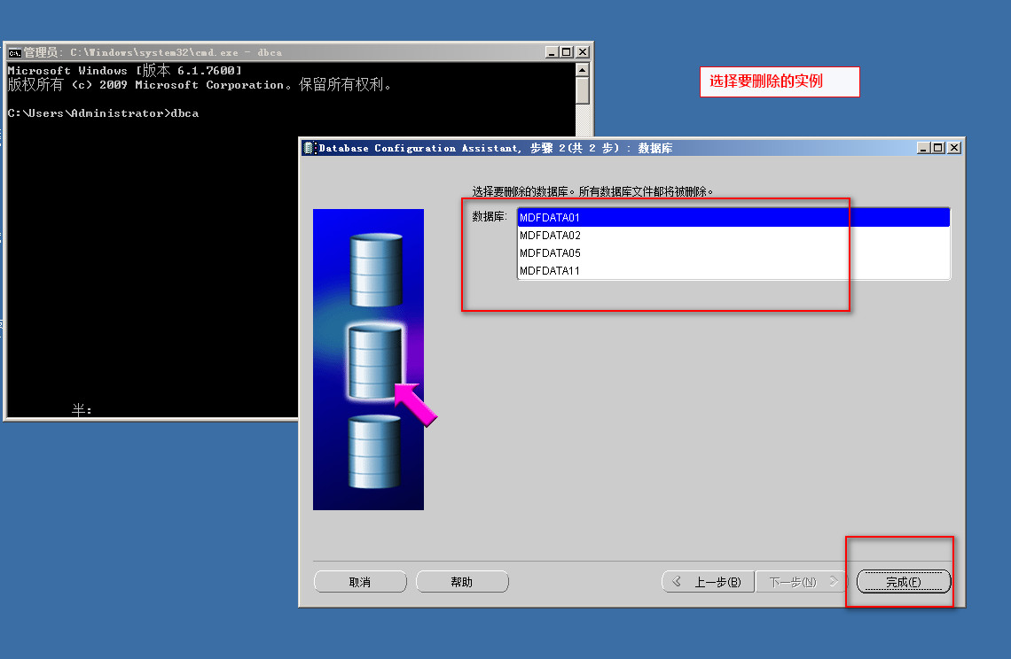Click the Database Configuration Assistant title icon

pos(310,148)
